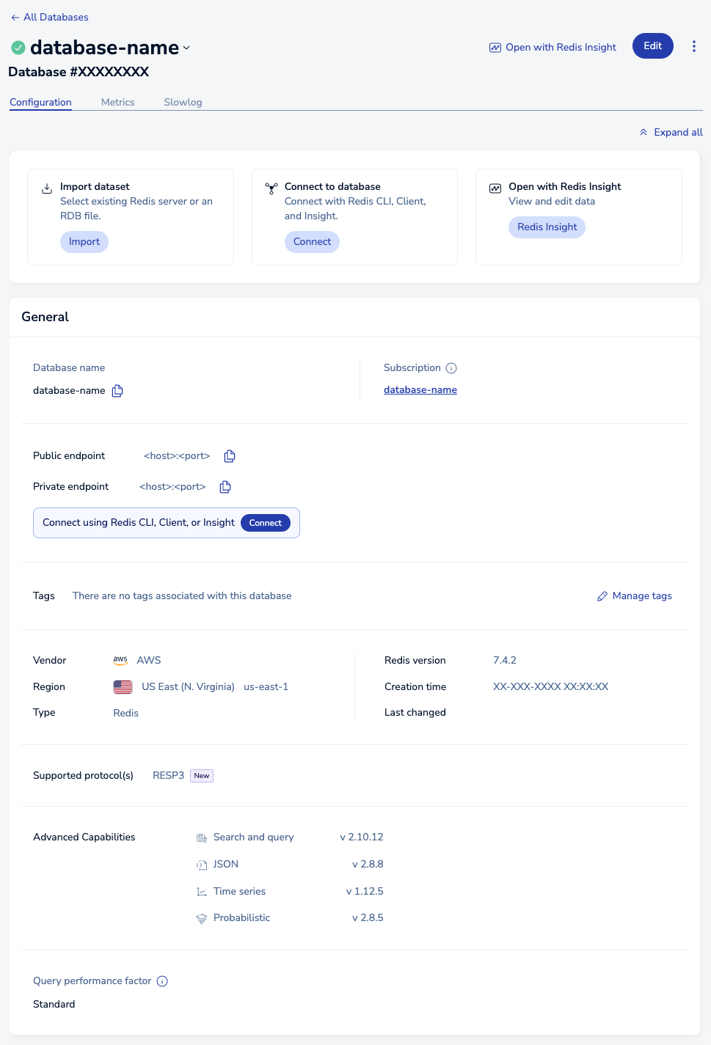Click the pencil icon beside Manage tags
The width and height of the screenshot is (711, 1045).
[602, 596]
